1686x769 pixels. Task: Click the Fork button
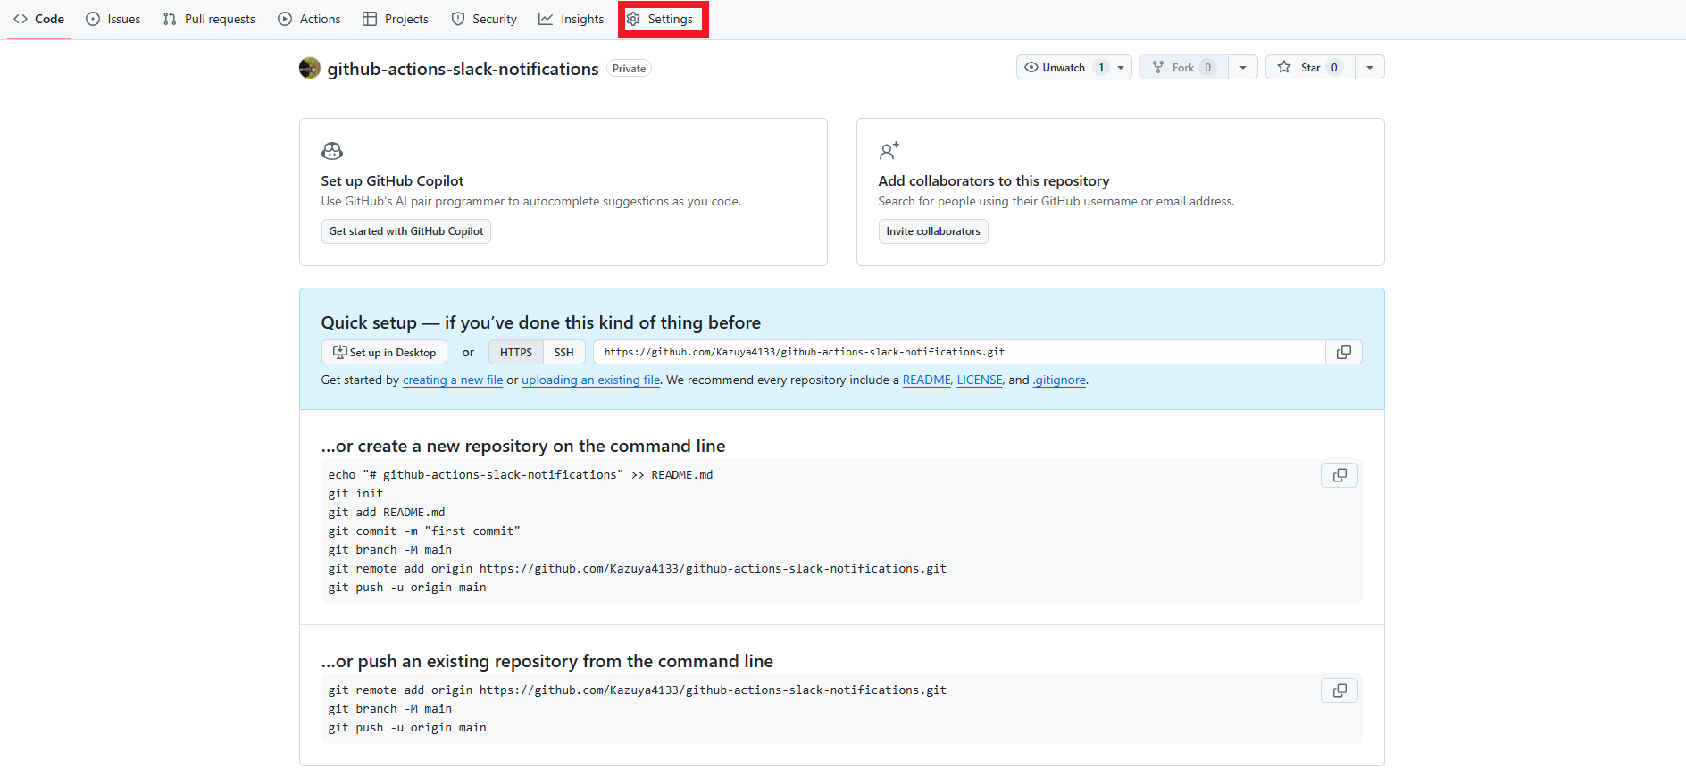[1183, 67]
